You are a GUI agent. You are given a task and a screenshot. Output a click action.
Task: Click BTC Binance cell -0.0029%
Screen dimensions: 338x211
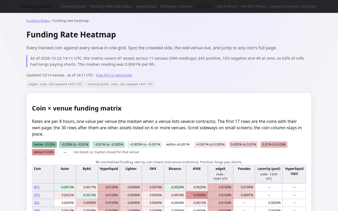click(x=175, y=187)
